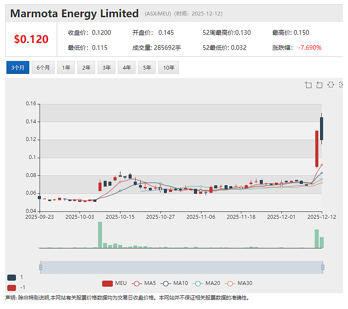
Task: Click the 52最低价 0.032 text
Action: [x=225, y=48]
